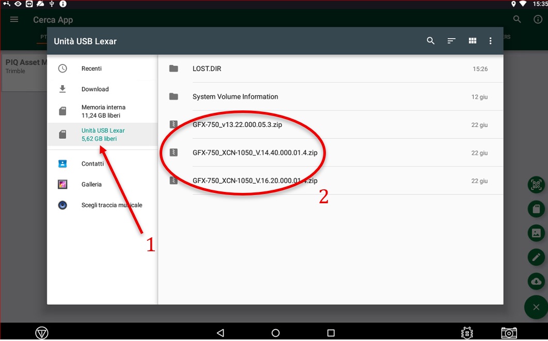
Task: Select the GFX-750_XCN-1050_V.16.20 zip file
Action: click(331, 181)
